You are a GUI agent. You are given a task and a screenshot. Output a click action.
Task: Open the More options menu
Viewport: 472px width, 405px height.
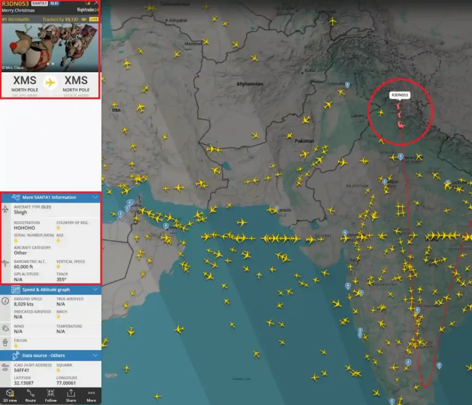tap(91, 395)
